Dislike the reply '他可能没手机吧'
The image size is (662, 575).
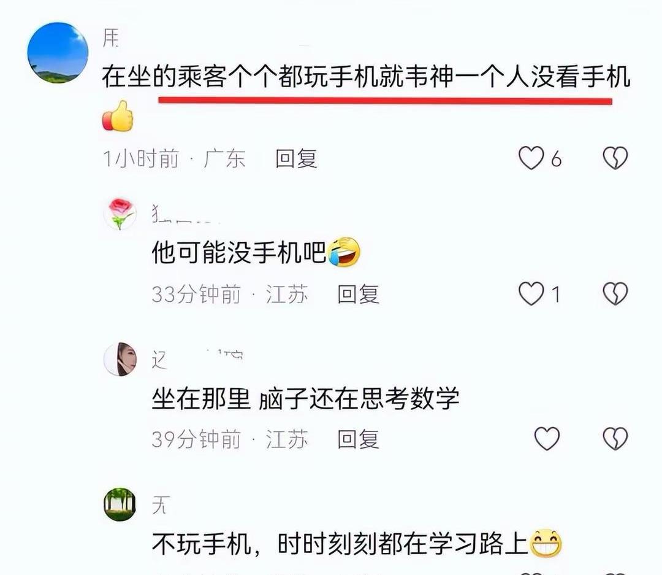point(615,293)
